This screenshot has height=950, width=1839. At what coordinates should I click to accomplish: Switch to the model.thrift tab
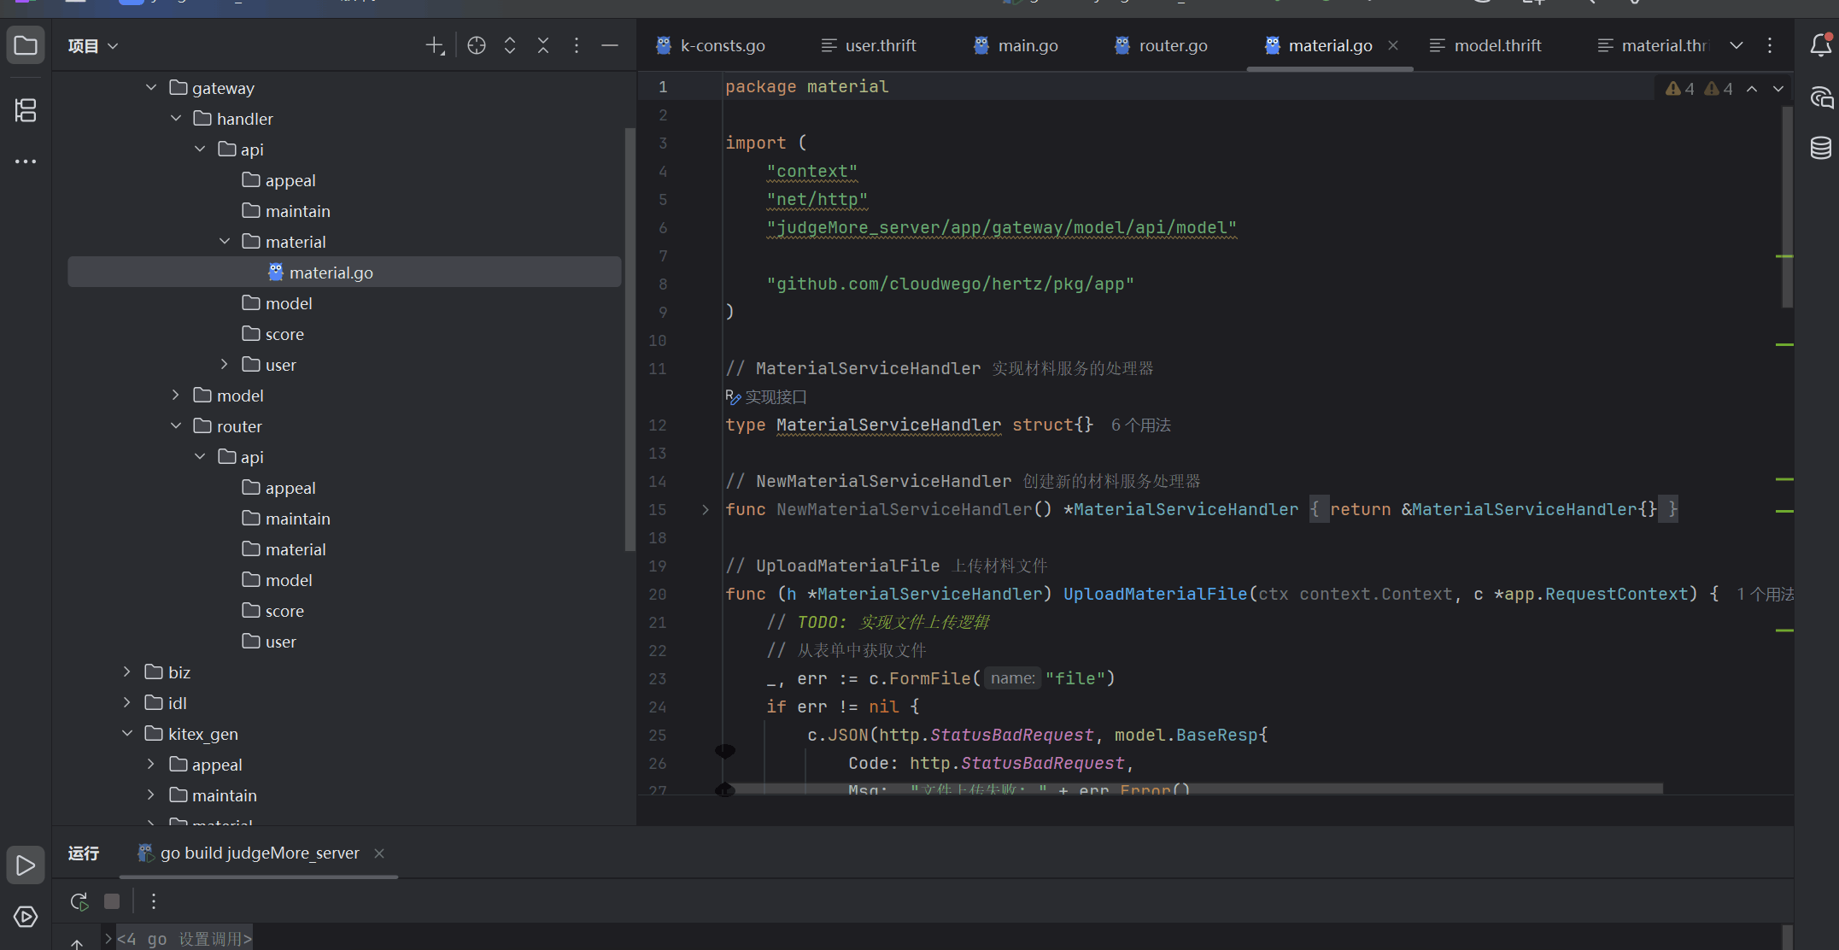point(1496,45)
